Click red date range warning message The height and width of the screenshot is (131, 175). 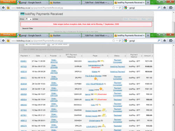pos(86,24)
